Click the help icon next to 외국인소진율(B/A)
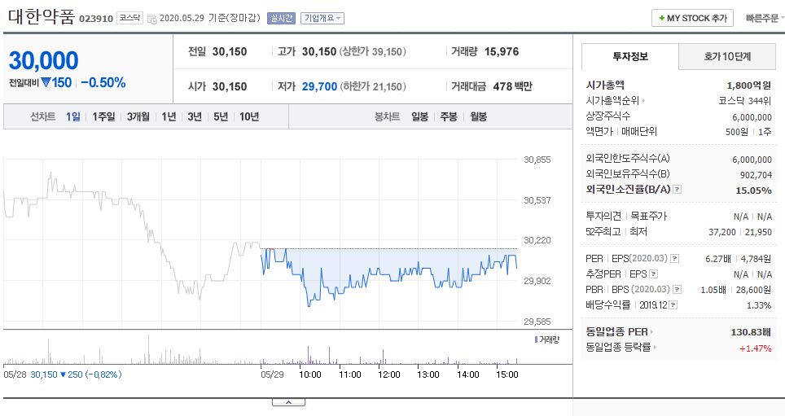 click(x=677, y=189)
